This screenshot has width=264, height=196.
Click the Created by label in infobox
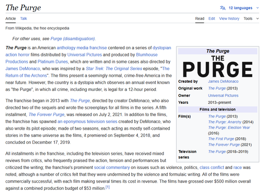188,81
